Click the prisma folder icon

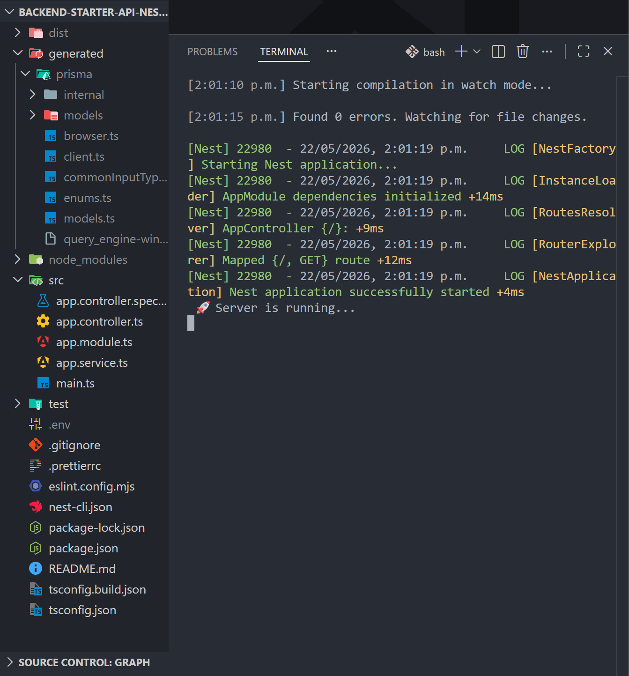(x=43, y=74)
